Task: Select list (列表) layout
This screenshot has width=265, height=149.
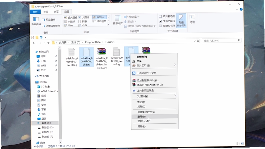Action: pos(82,21)
